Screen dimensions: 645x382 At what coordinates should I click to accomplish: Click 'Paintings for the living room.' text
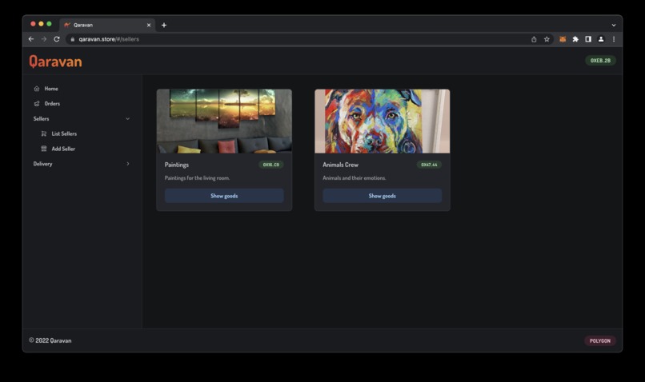click(x=198, y=178)
